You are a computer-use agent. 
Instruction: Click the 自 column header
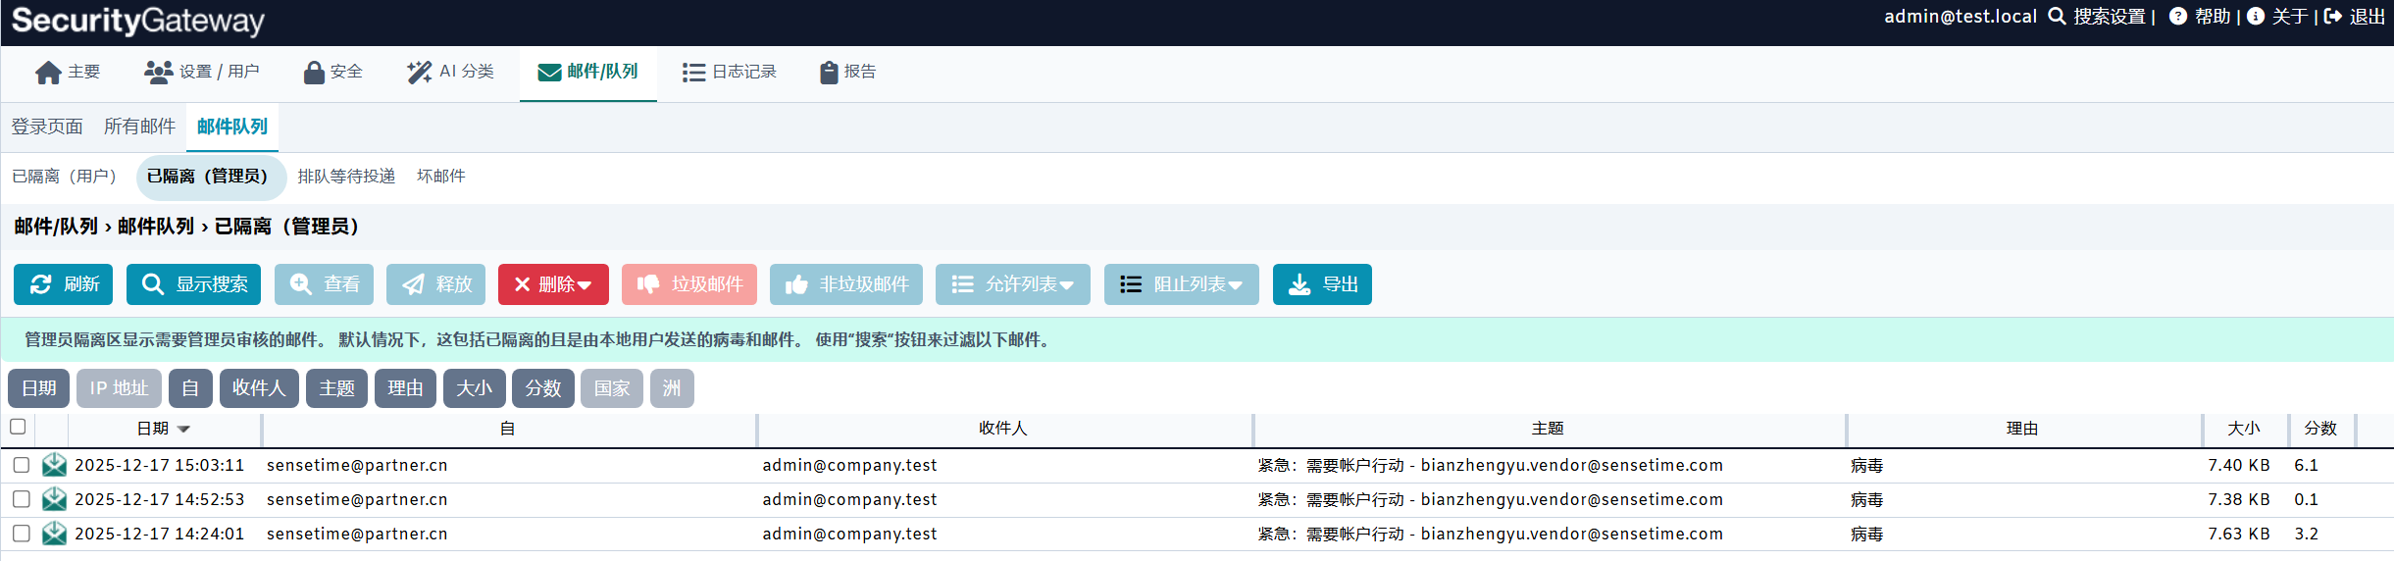pyautogui.click(x=508, y=429)
